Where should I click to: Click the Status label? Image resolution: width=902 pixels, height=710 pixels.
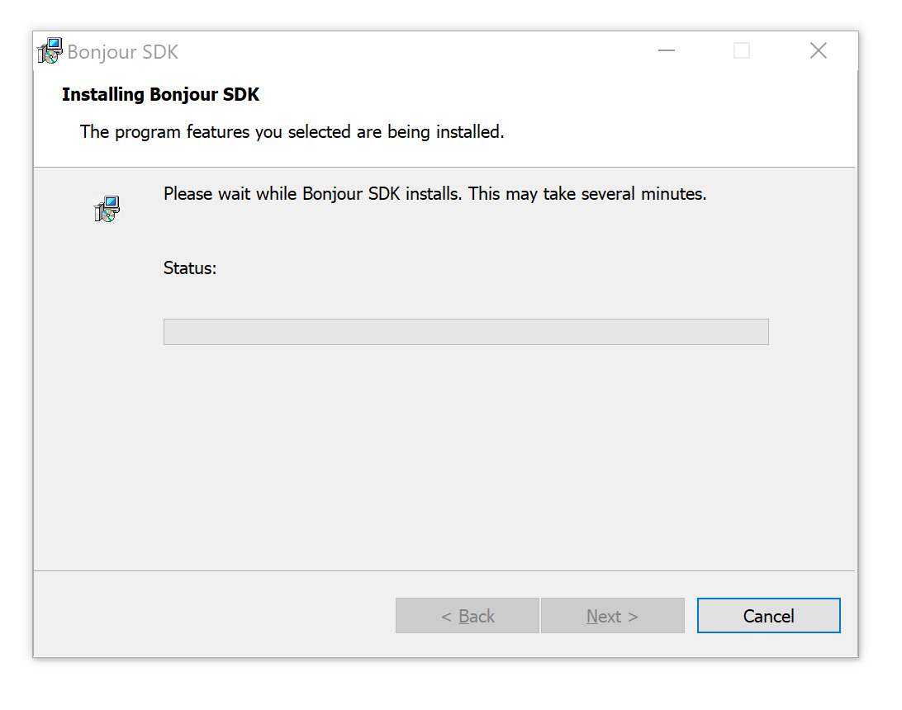pyautogui.click(x=190, y=268)
